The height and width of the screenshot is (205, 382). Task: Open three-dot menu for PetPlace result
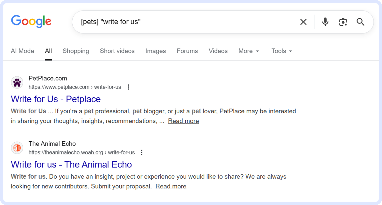point(129,87)
